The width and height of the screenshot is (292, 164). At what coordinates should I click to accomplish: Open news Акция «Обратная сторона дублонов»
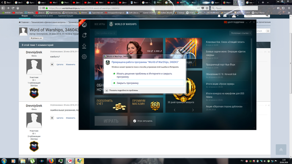click(224, 106)
